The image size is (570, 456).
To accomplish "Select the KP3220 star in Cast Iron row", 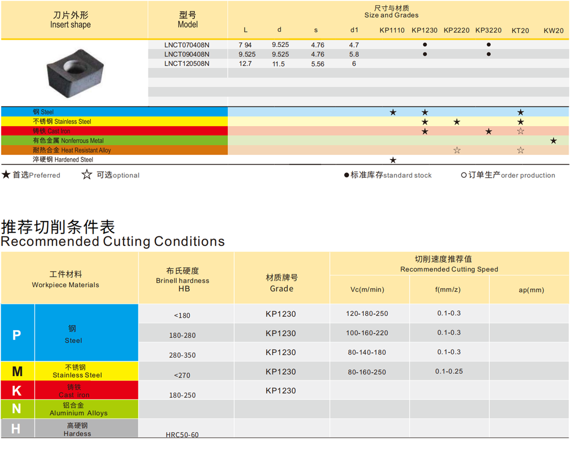I will pos(488,131).
